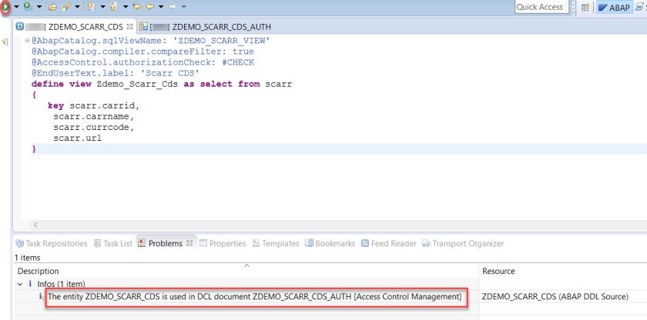Navigate back with yellow arrow
The image size is (647, 320).
pyautogui.click(x=150, y=7)
